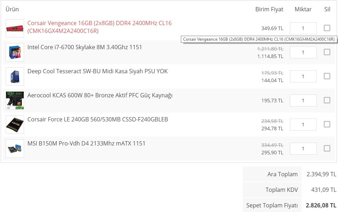Tick the delete checkbox for Deep Cool Tesseract
Viewport: 338px width, 212px height.
327,76
